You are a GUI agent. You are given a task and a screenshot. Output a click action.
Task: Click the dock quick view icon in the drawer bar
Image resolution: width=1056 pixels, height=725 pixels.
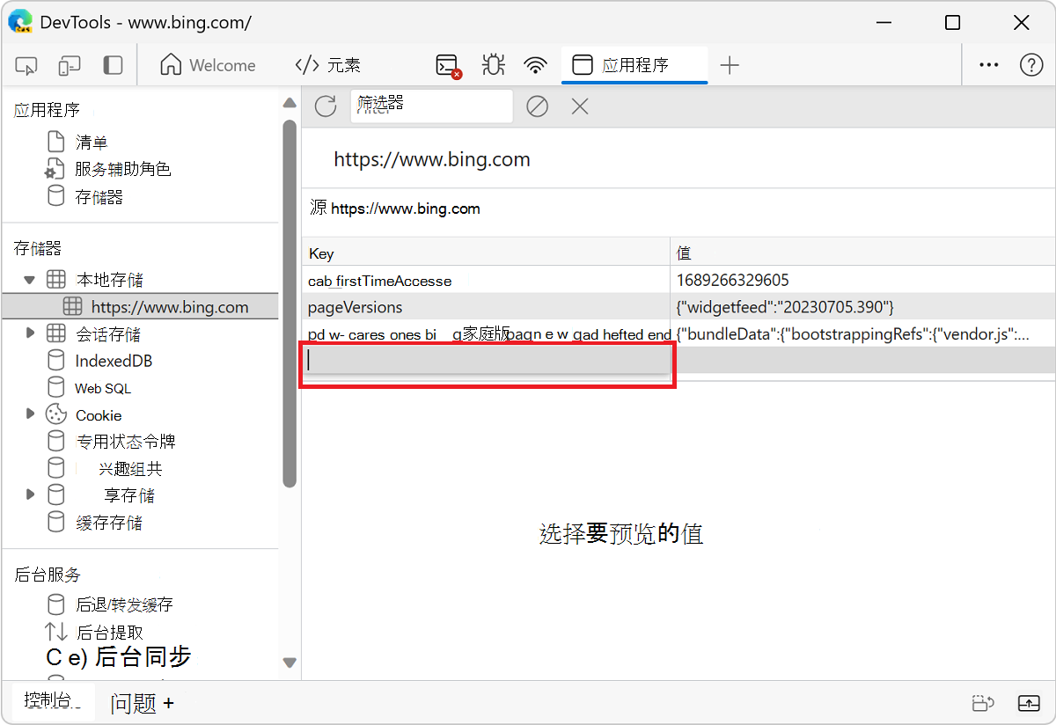pos(983,703)
